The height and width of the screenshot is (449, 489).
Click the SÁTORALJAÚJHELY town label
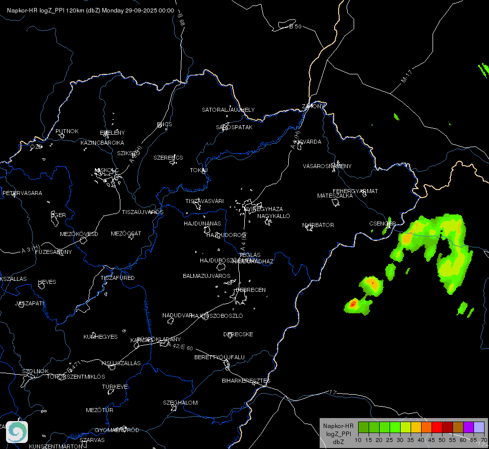(228, 110)
